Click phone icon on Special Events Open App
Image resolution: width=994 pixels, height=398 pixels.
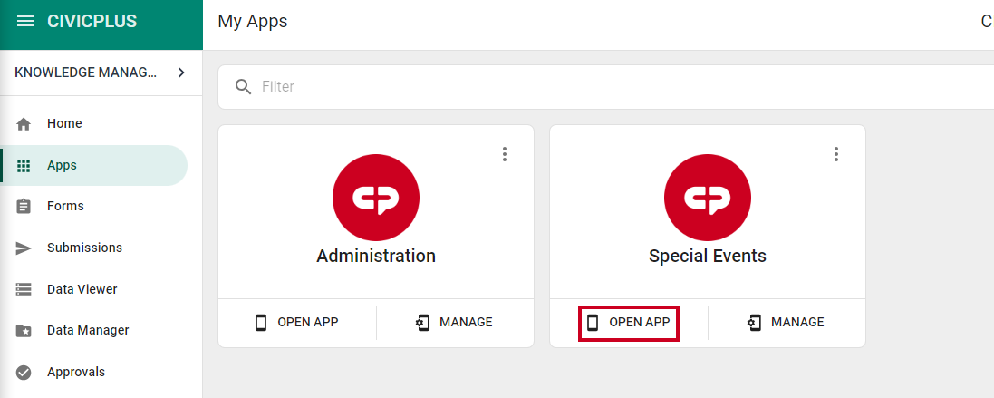point(592,323)
